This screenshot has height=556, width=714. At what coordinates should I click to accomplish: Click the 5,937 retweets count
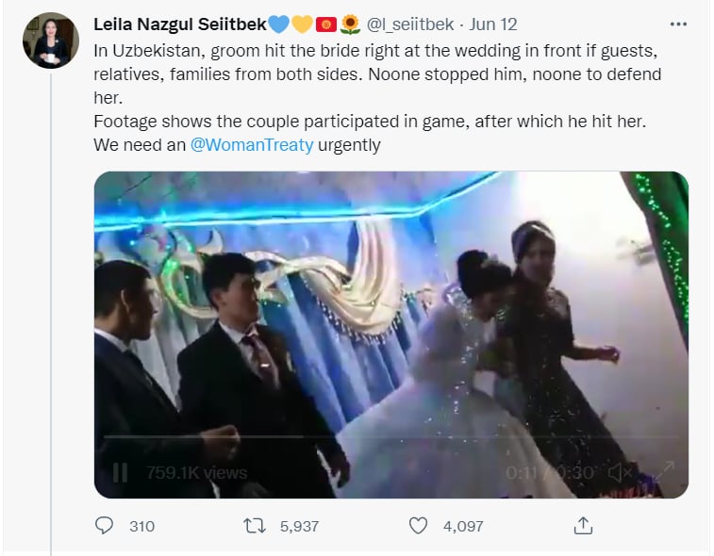299,527
